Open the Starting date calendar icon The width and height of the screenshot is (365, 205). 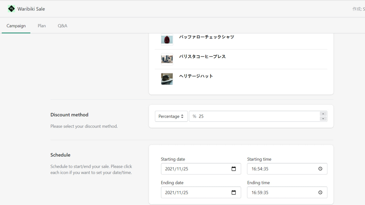coord(234,169)
